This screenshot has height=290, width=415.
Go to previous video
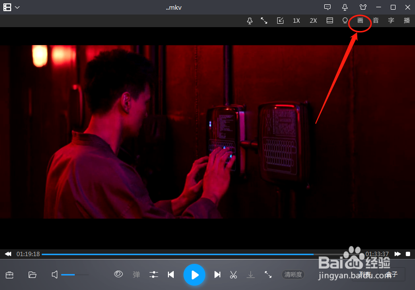point(171,275)
